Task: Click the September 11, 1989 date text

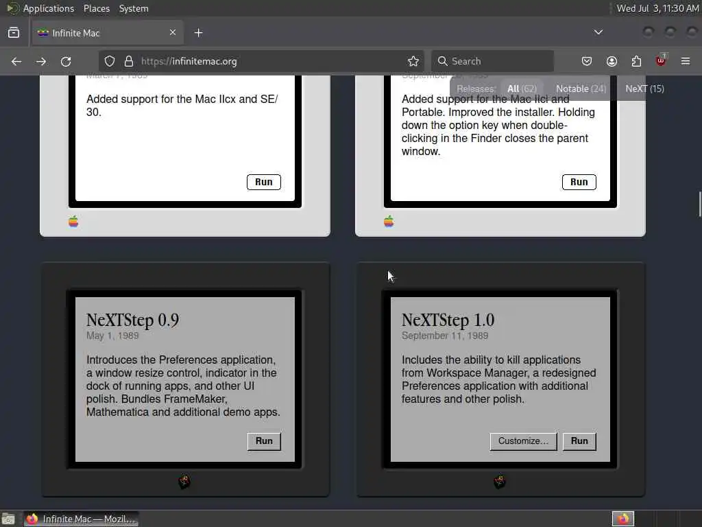Action: click(444, 336)
